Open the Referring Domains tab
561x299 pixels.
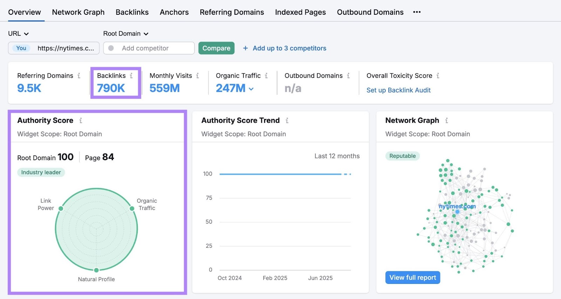(x=231, y=12)
